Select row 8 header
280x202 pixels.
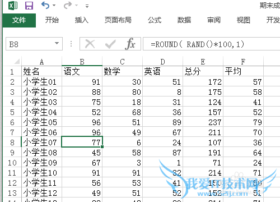click(x=12, y=143)
